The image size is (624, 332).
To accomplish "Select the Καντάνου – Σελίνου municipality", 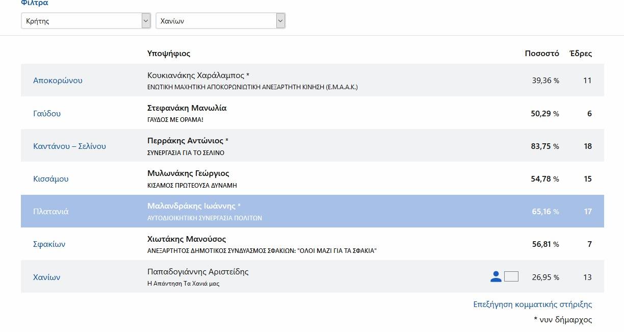I will point(69,146).
